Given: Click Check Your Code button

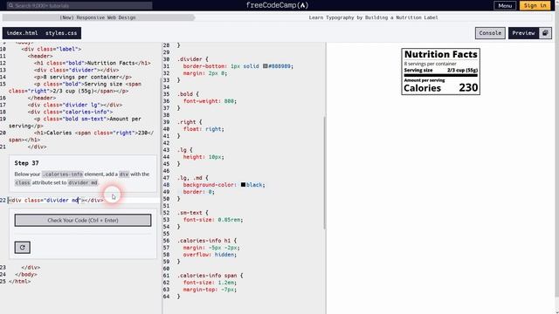Looking at the screenshot, I should (x=83, y=221).
